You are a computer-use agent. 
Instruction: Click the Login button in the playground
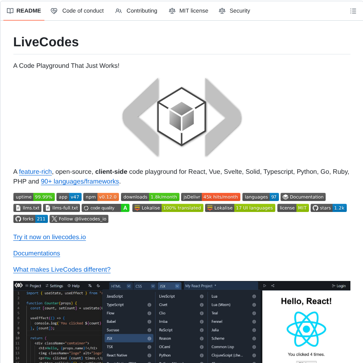coord(339,285)
